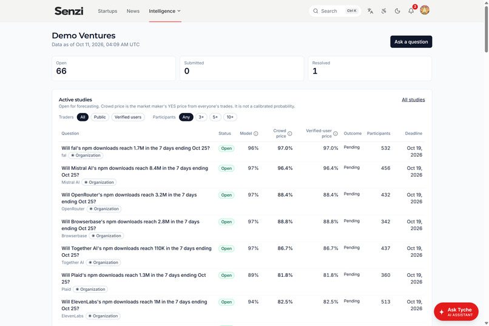This screenshot has width=489, height=326.
Task: Click the search magnifier icon
Action: pos(315,11)
